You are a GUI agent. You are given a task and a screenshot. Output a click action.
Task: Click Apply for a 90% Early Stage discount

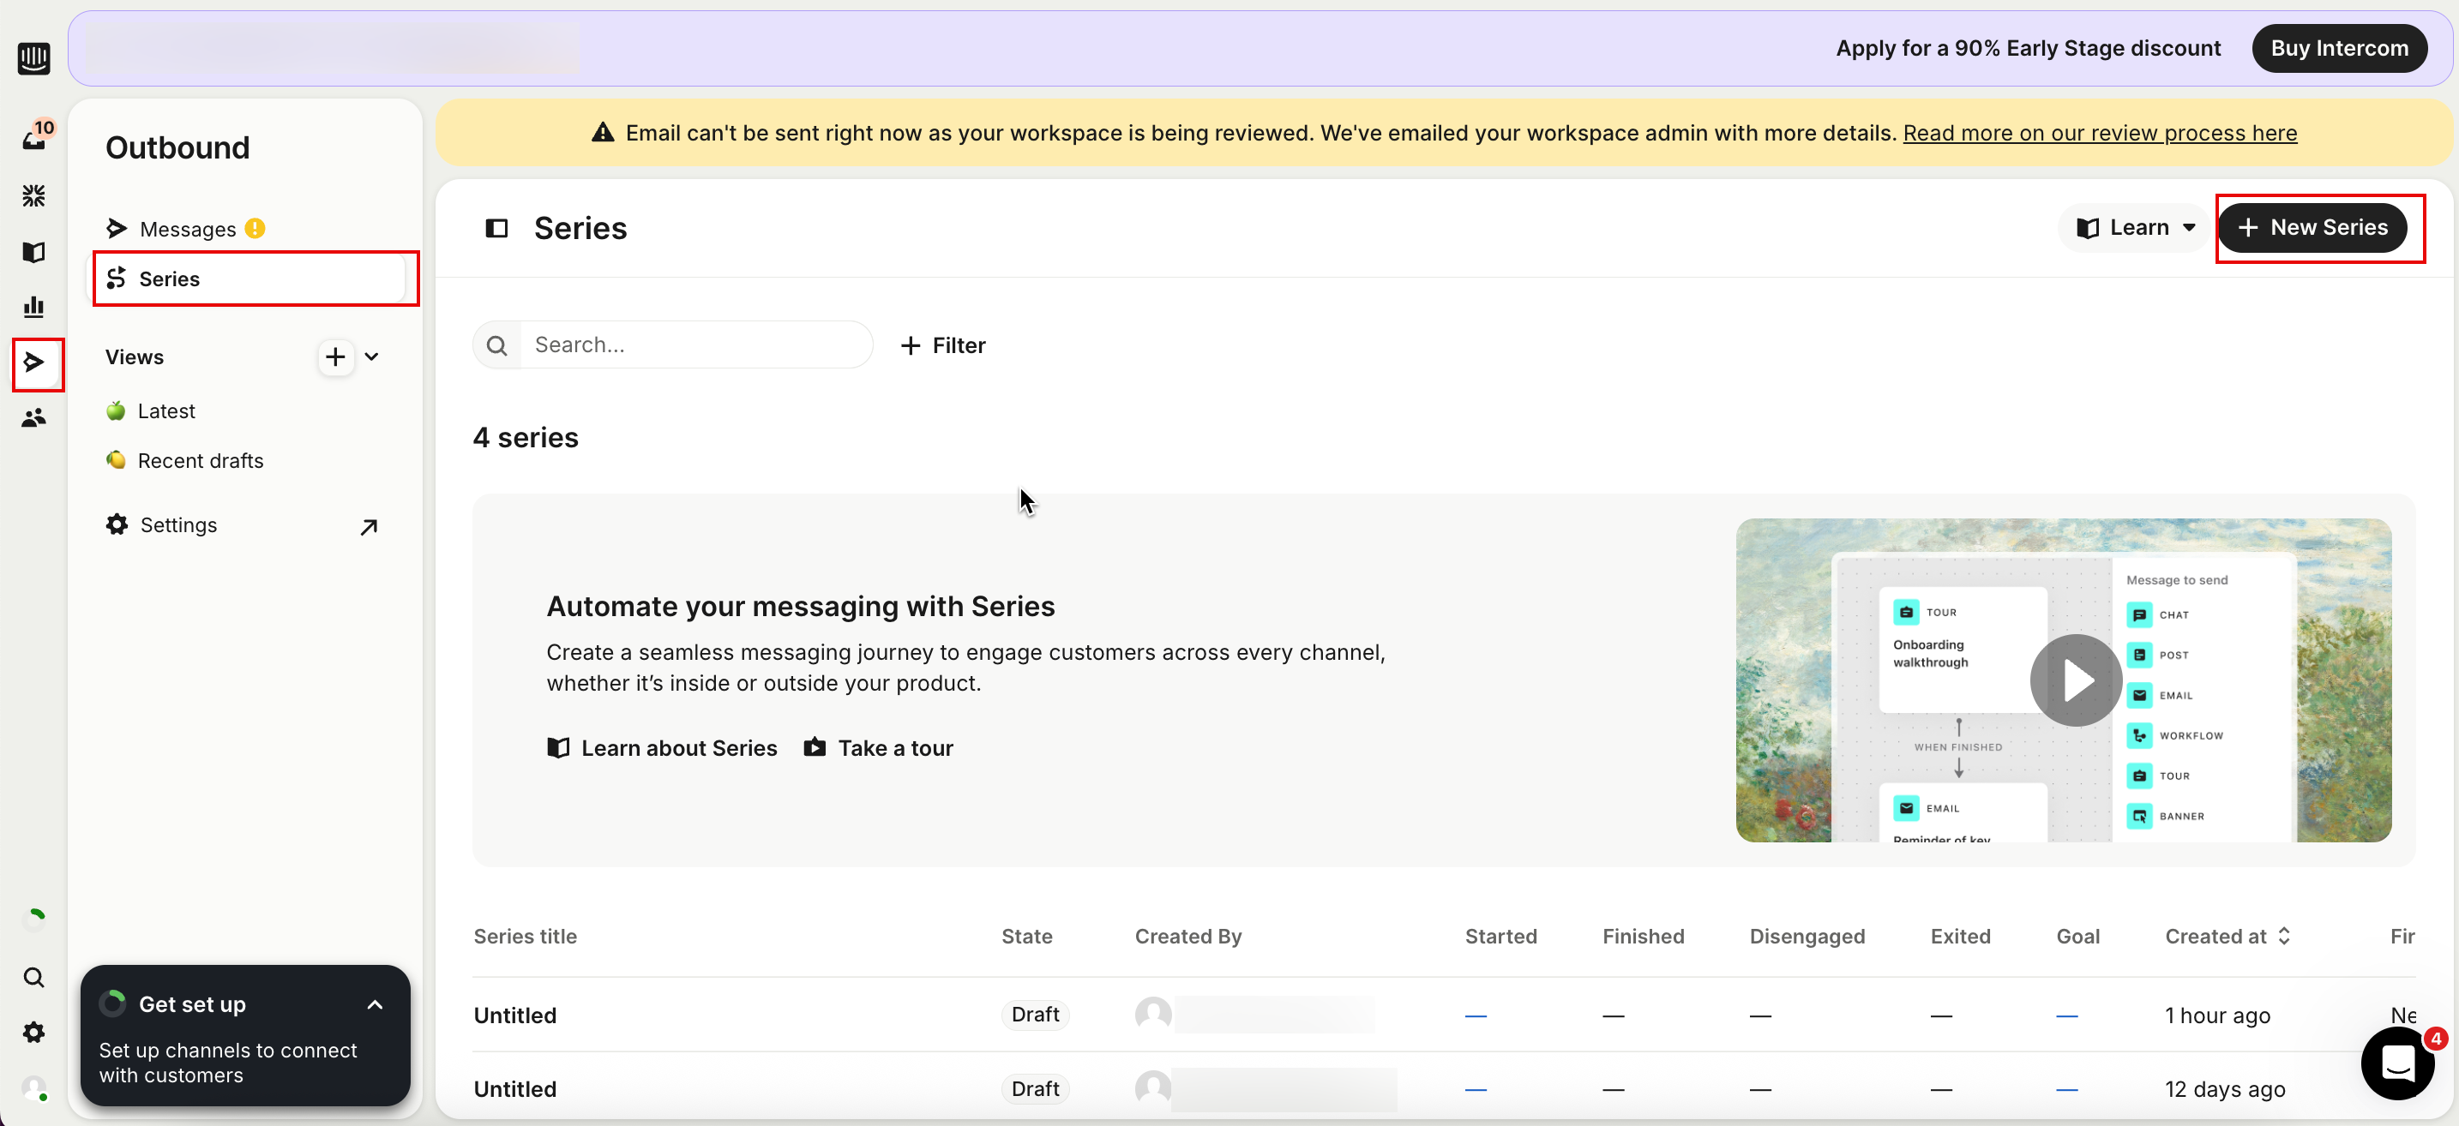tap(2029, 49)
